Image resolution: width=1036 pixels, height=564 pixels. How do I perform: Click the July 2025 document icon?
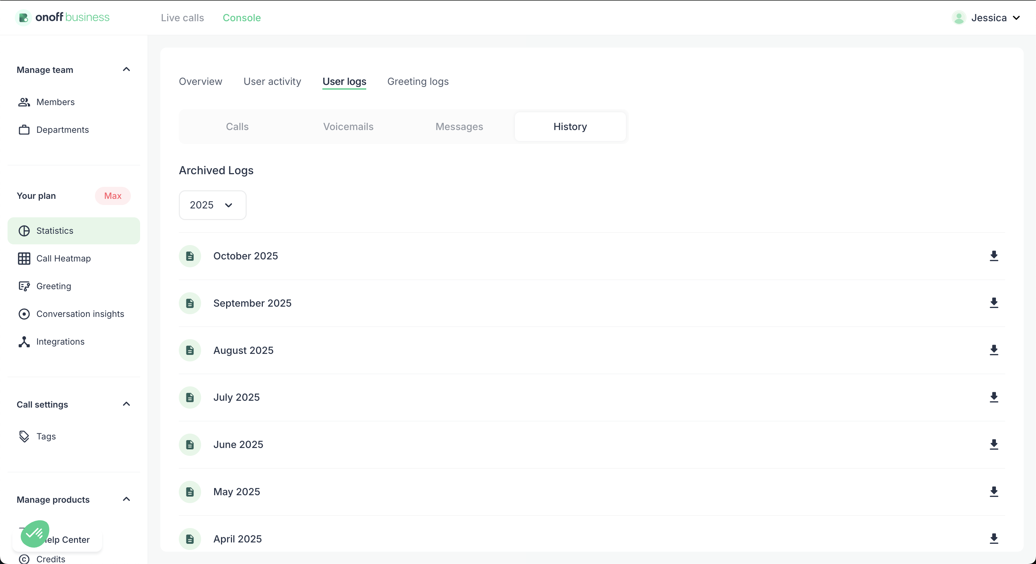coord(190,397)
